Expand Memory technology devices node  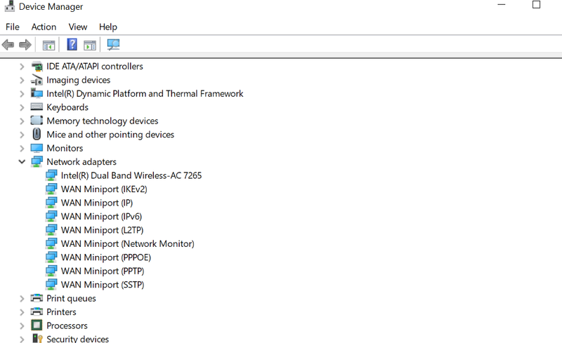[x=22, y=121]
